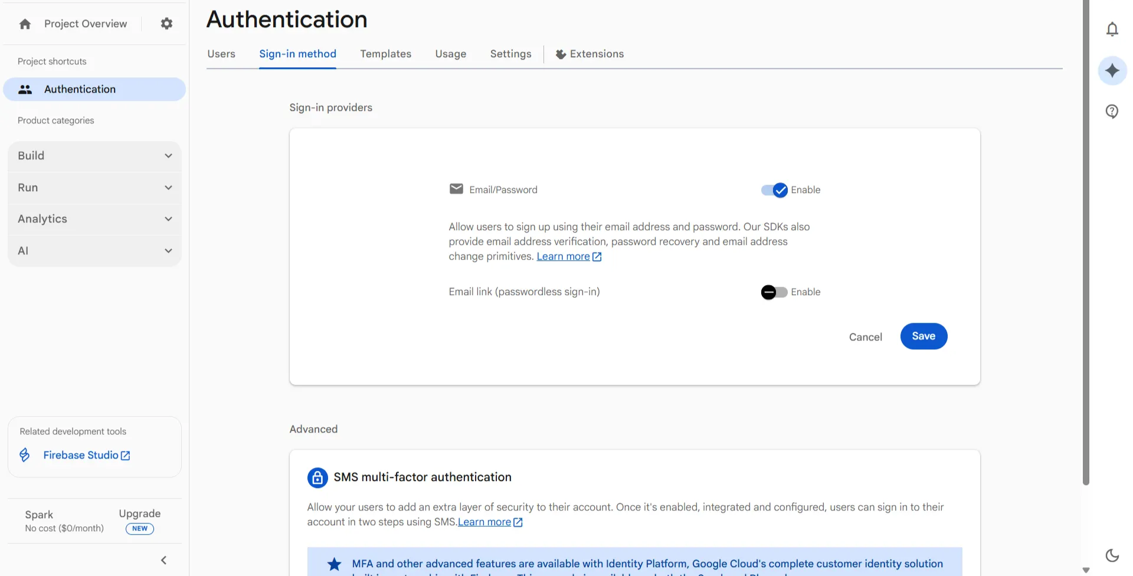Click the Extensions puzzle icon
The height and width of the screenshot is (576, 1133).
coord(561,54)
